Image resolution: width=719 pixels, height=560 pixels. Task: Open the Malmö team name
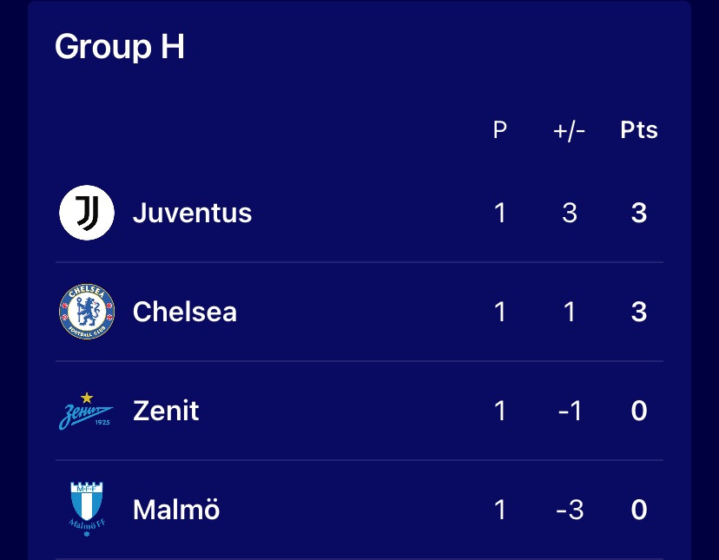click(x=176, y=510)
